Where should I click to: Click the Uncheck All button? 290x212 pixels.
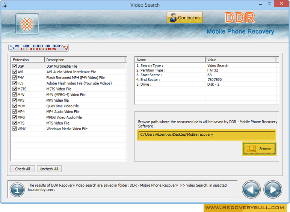point(49,169)
